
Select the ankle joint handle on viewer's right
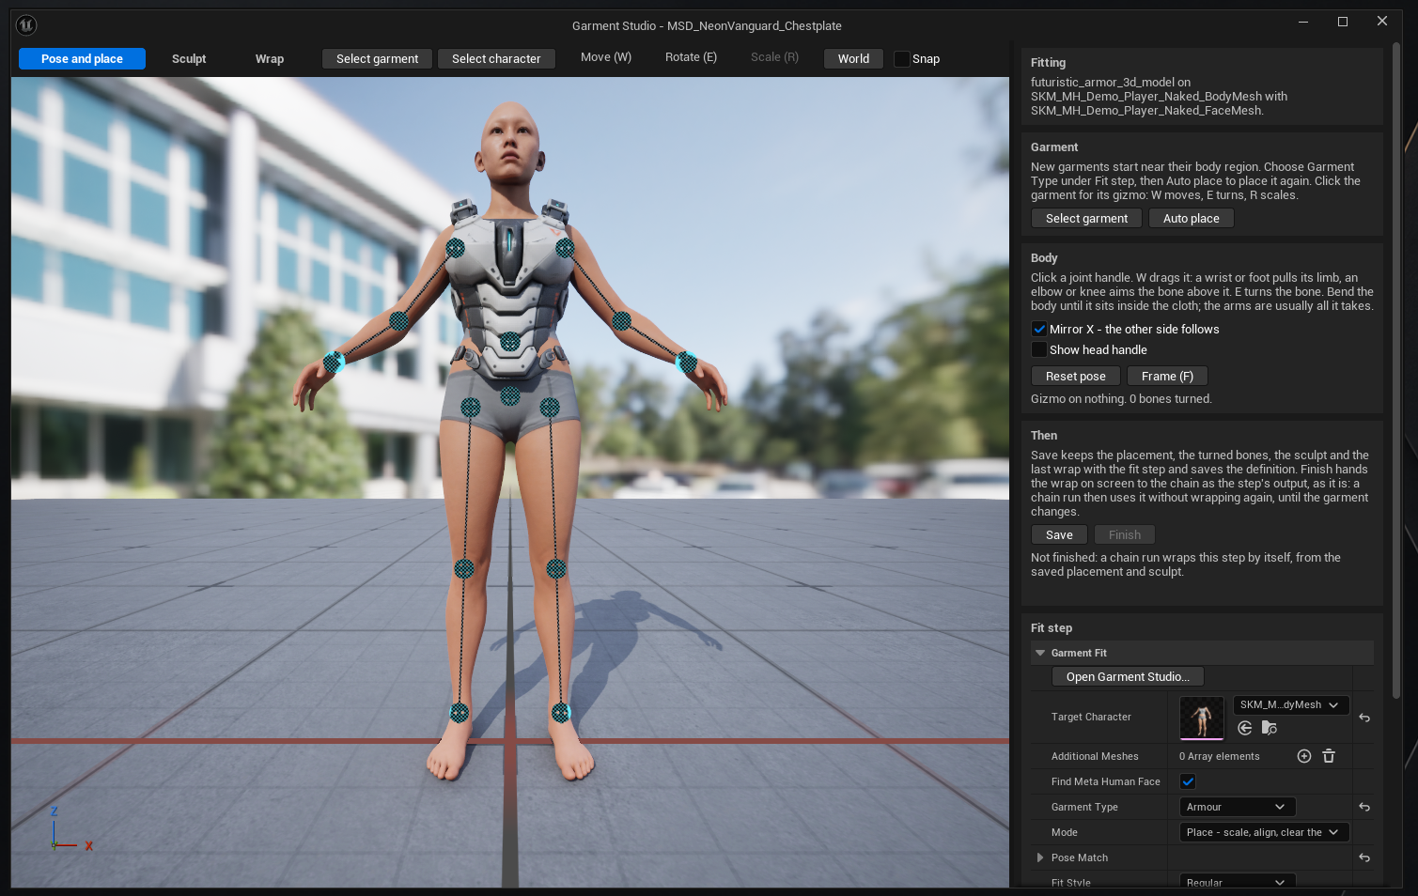(x=561, y=713)
